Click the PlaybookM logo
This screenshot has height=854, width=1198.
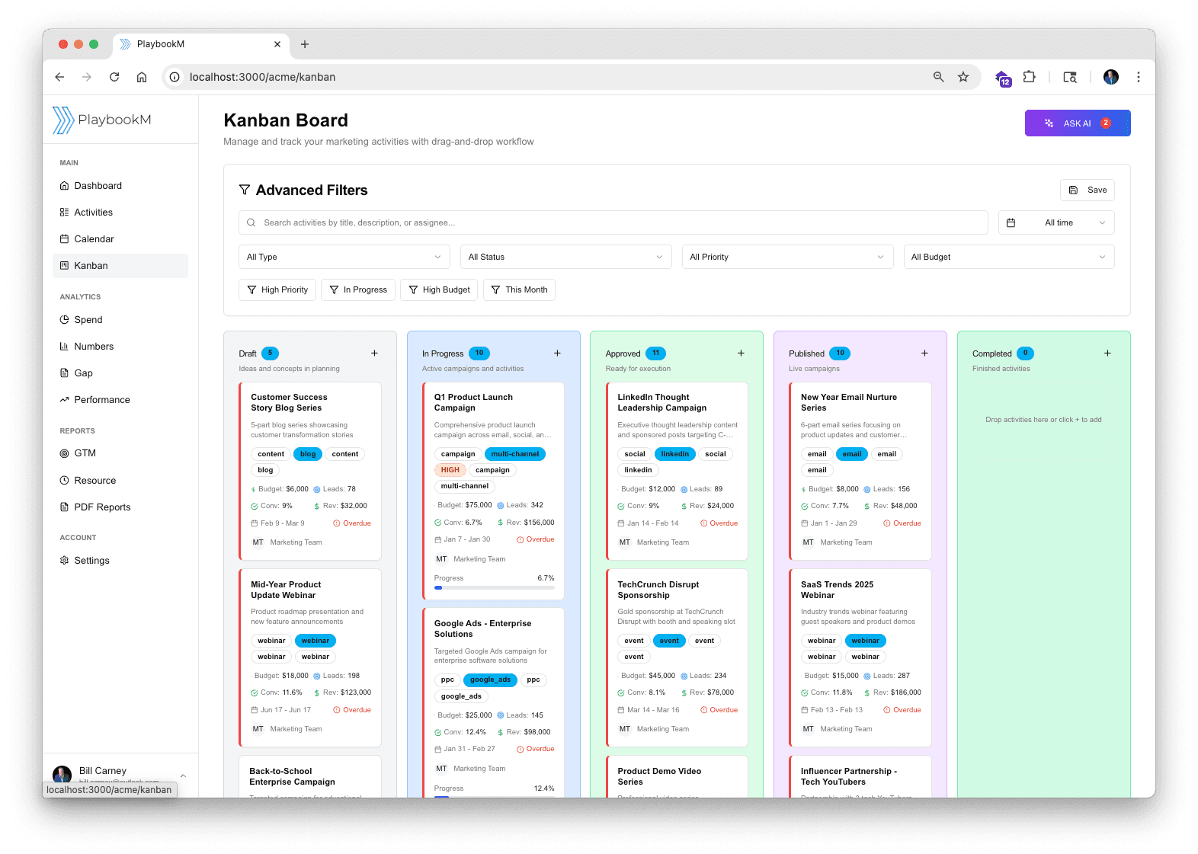(x=102, y=120)
